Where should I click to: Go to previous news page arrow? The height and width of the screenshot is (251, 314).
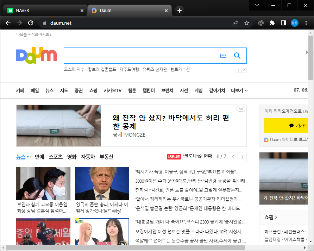tap(233, 157)
